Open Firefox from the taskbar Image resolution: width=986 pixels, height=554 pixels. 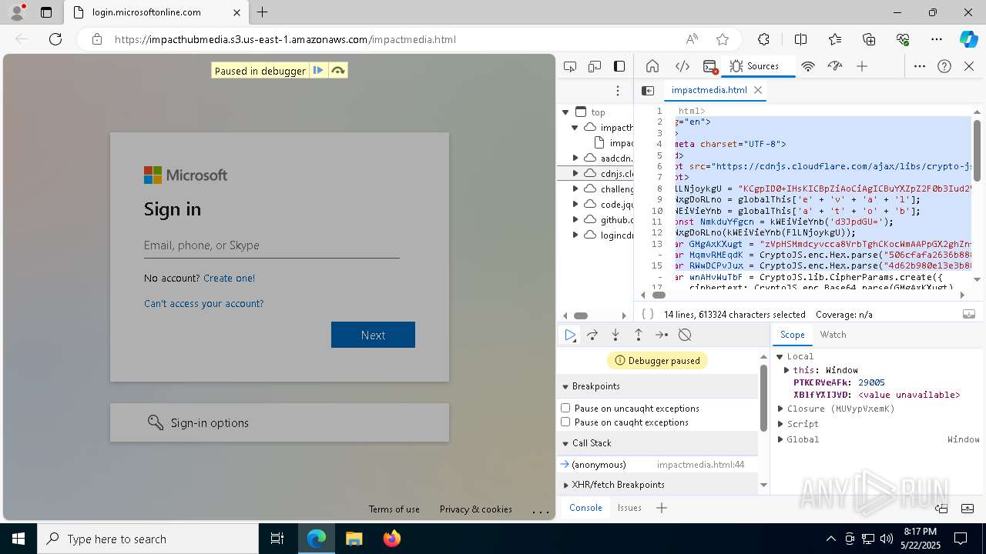(392, 539)
